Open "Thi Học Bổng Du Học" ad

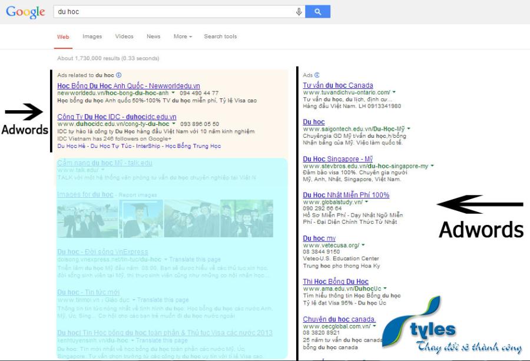(336, 281)
